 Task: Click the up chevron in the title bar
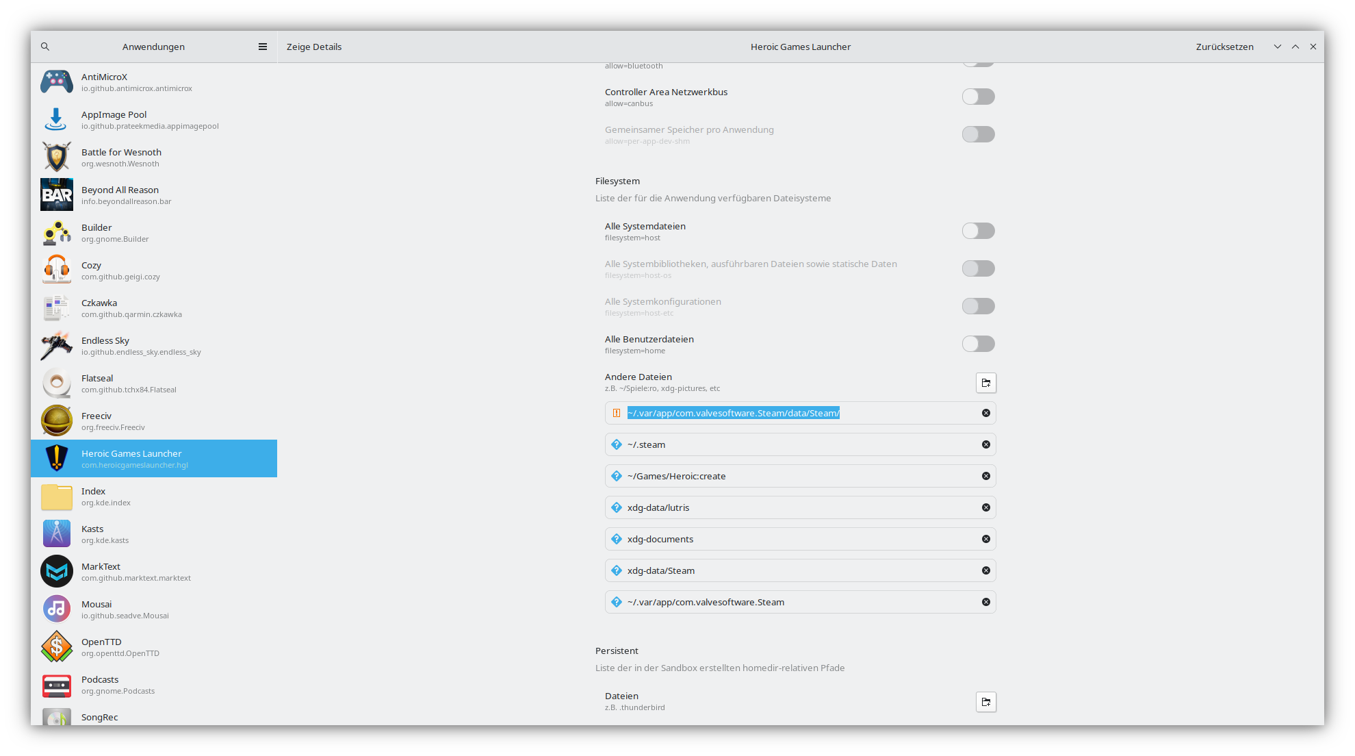tap(1295, 47)
